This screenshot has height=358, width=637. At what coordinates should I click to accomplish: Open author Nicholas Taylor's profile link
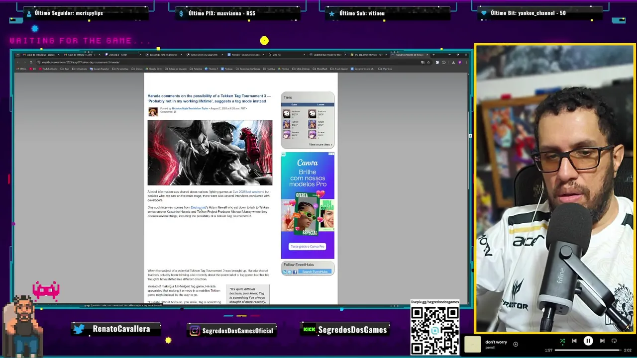tap(190, 108)
